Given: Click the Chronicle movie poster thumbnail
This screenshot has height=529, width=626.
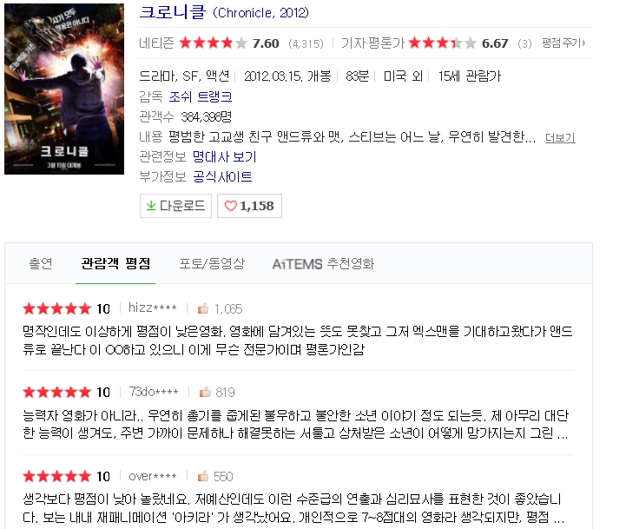Looking at the screenshot, I should pos(64,89).
